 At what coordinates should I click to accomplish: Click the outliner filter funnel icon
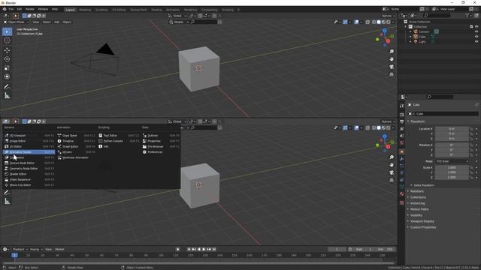point(467,16)
